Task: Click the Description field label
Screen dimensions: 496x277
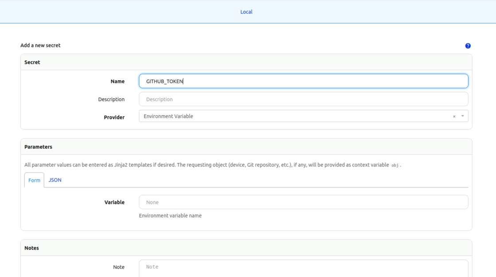Action: pos(111,100)
